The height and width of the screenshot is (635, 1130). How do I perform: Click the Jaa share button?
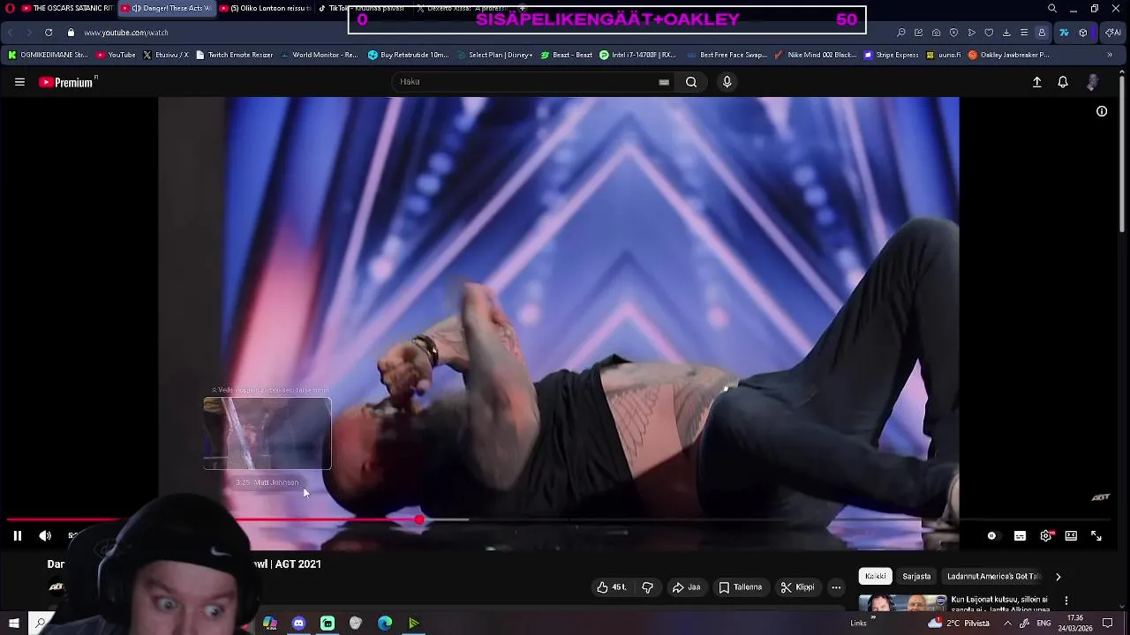pos(686,587)
